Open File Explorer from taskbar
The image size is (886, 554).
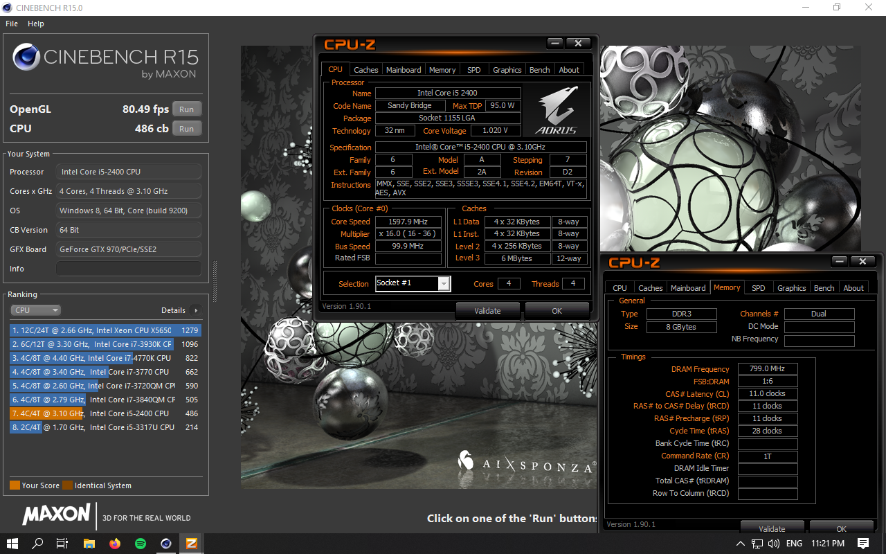89,544
